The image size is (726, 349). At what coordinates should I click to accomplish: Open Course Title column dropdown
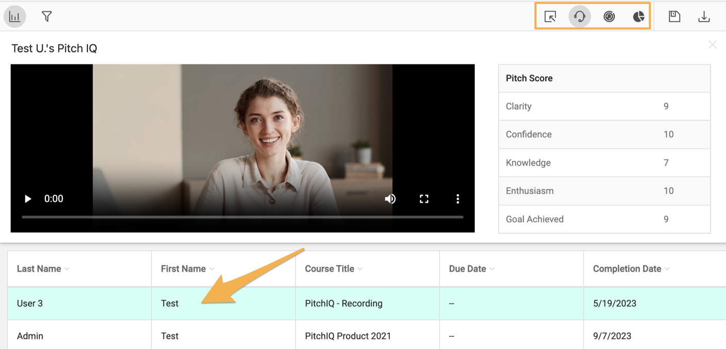(x=360, y=269)
